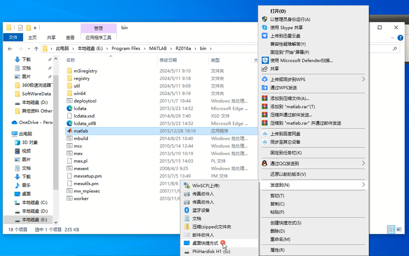Viewport: 409px width, 256px height.
Task: Open the 应用程序工具 tab
Action: tap(98, 38)
